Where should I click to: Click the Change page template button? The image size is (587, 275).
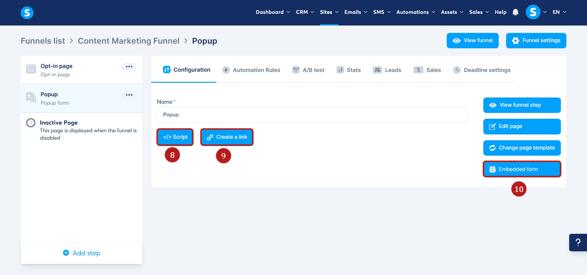[x=522, y=148]
